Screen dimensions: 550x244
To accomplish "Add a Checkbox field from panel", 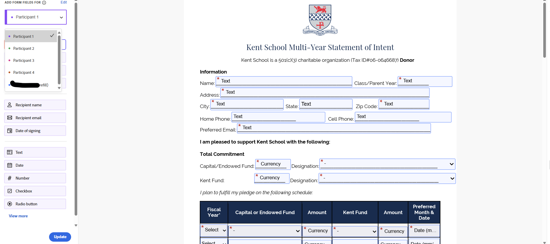I will (35, 191).
